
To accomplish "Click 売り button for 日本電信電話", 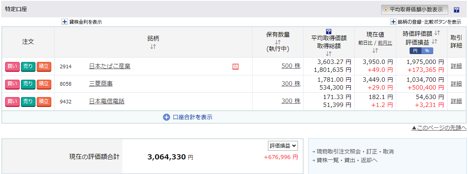I will [28, 102].
